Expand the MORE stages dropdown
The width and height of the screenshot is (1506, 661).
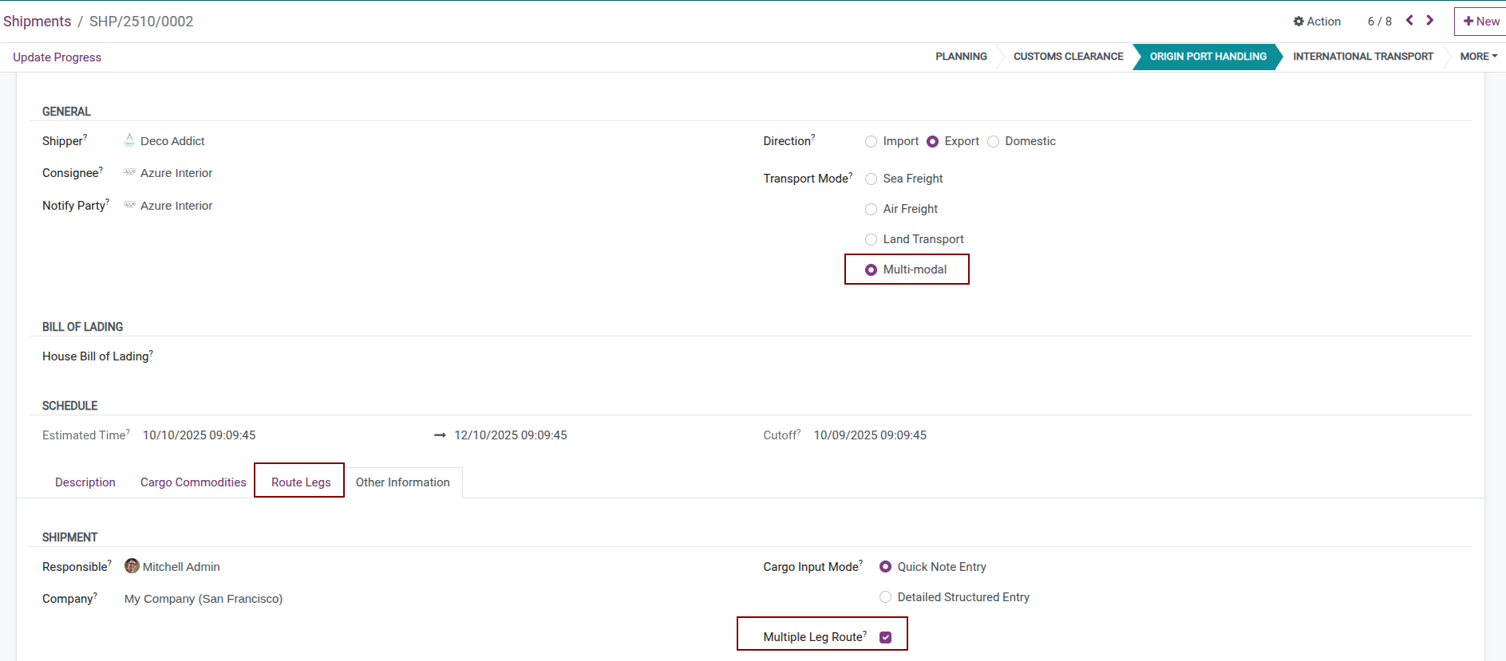pos(1478,57)
